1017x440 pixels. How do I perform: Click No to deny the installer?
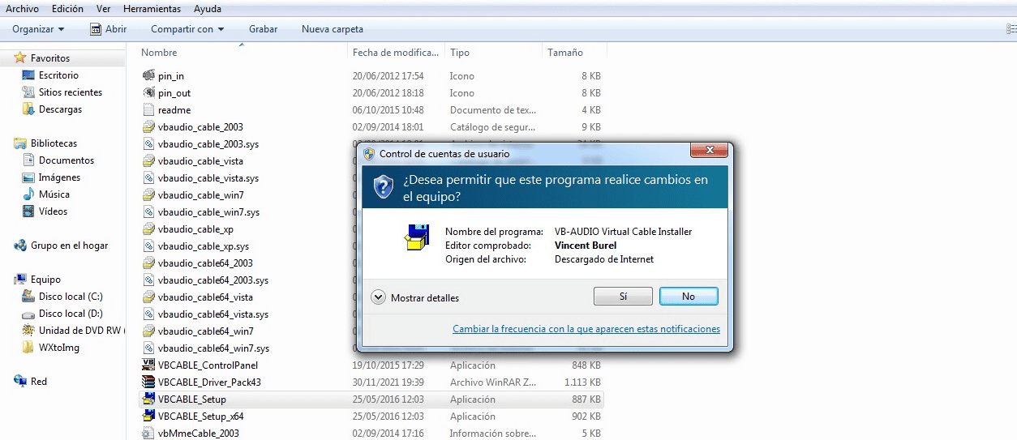[689, 297]
